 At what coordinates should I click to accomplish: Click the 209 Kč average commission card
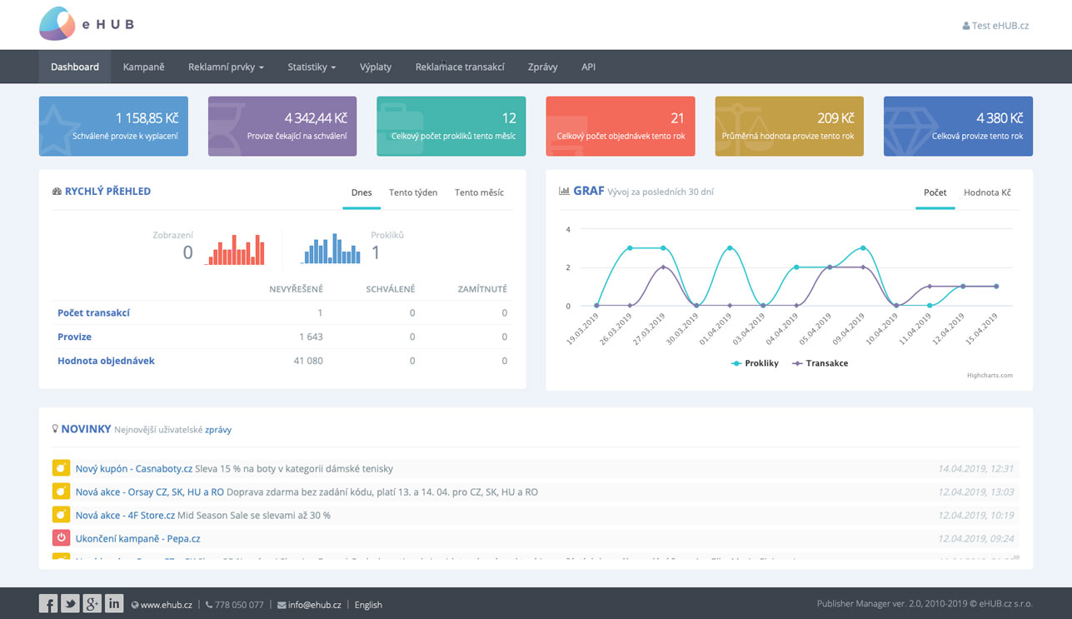(x=790, y=126)
